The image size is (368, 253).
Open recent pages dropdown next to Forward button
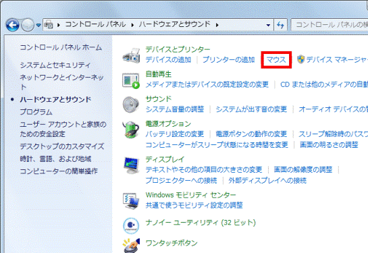(x=38, y=25)
